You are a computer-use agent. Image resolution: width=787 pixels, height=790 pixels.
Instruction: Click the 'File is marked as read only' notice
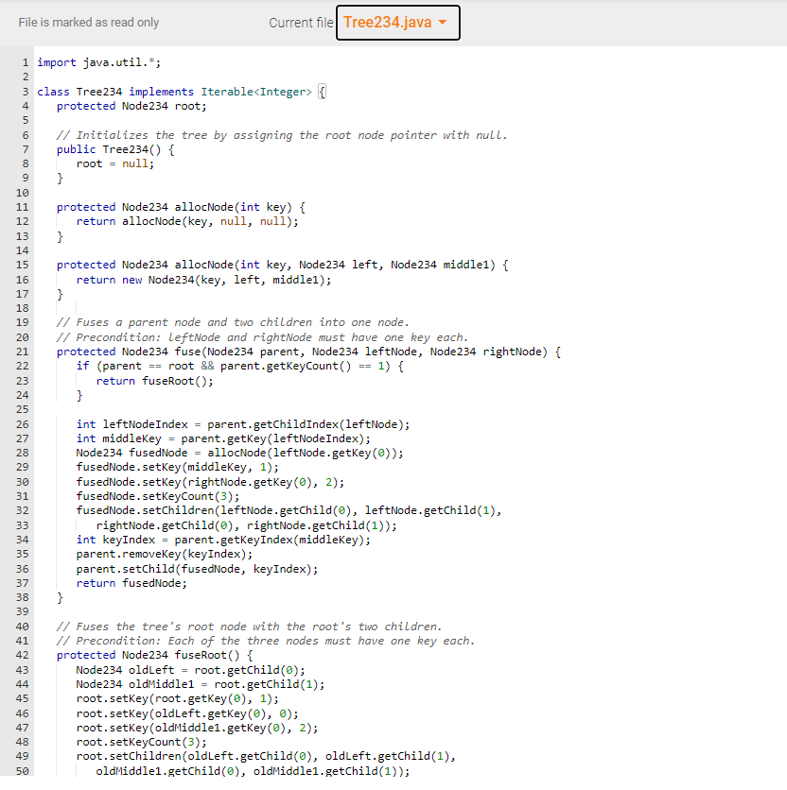[88, 22]
